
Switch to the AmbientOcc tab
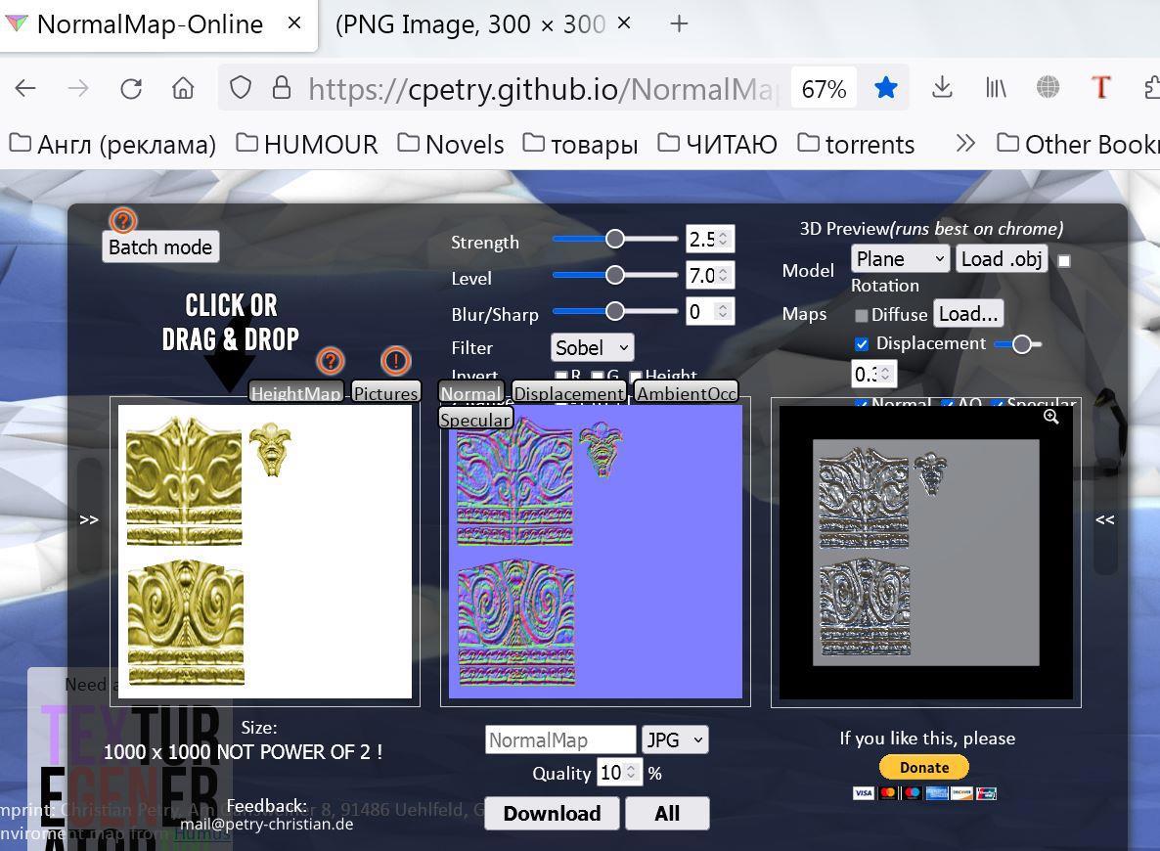[686, 393]
